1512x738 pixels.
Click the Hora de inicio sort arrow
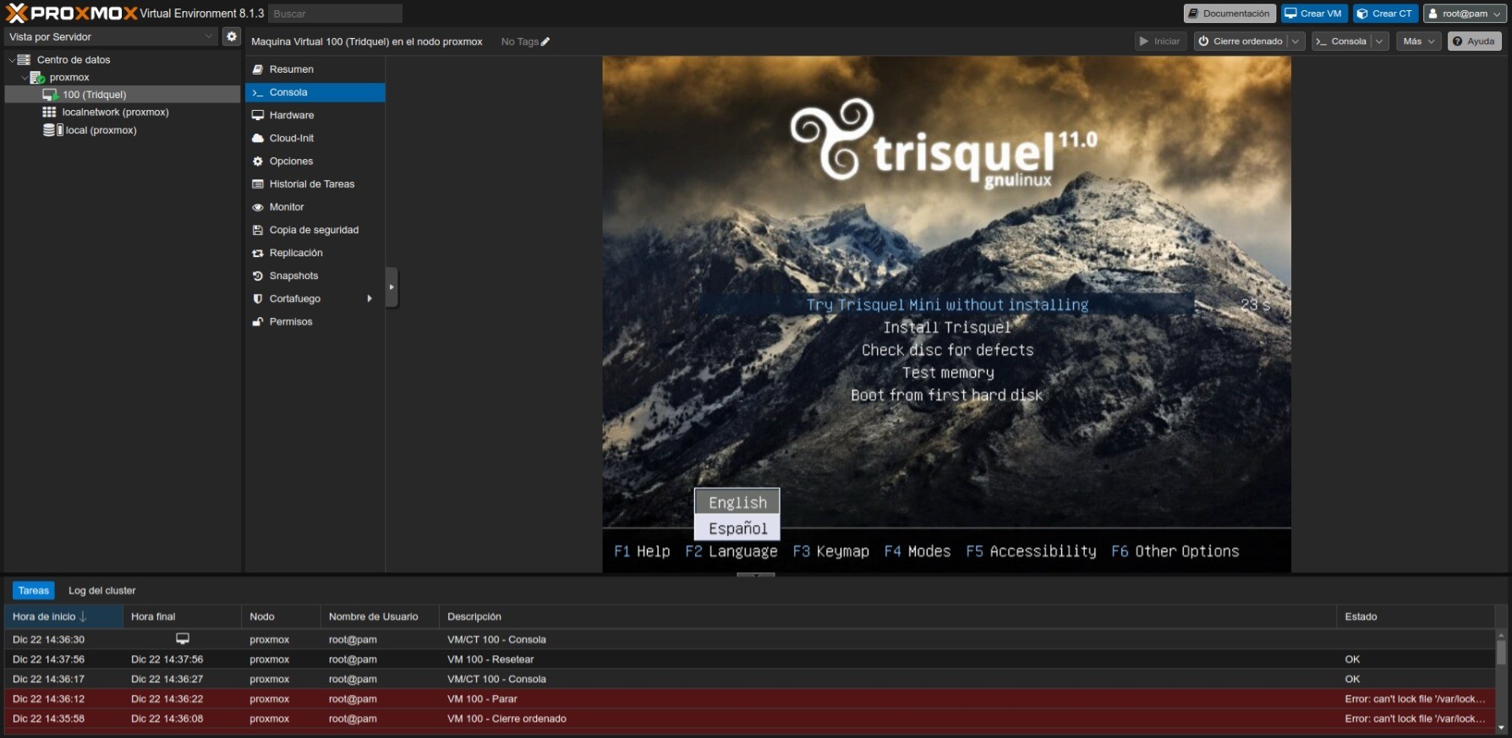[83, 616]
